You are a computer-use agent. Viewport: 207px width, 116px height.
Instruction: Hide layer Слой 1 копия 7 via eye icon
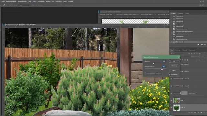click(171, 93)
